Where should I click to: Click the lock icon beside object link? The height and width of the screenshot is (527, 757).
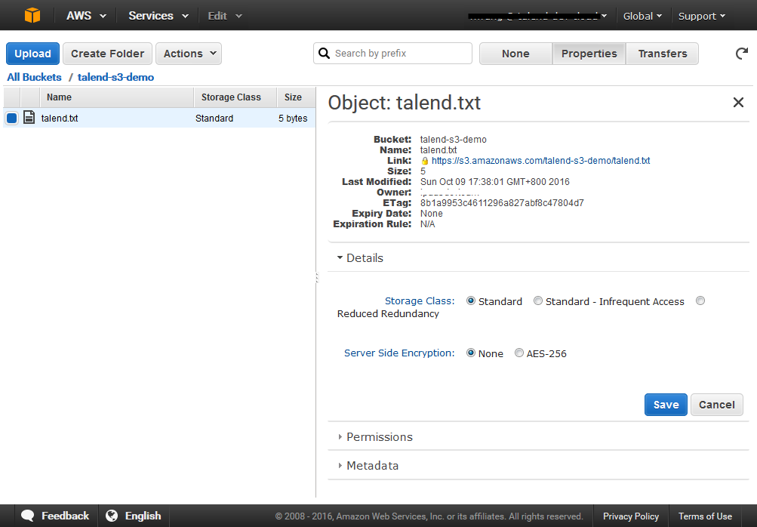click(425, 161)
